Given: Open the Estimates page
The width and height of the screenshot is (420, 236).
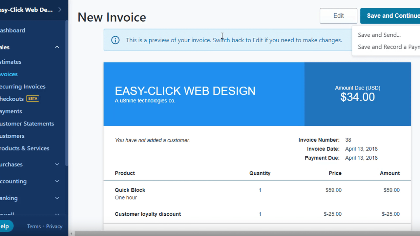Looking at the screenshot, I should [x=11, y=62].
